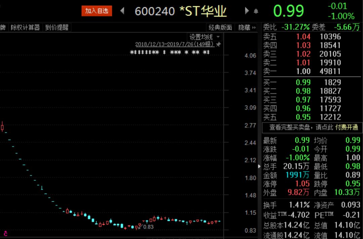Click 换手 value 1.41%

[299, 205]
